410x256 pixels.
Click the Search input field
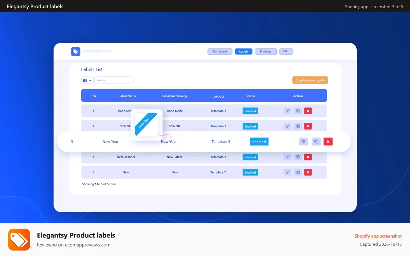114,80
